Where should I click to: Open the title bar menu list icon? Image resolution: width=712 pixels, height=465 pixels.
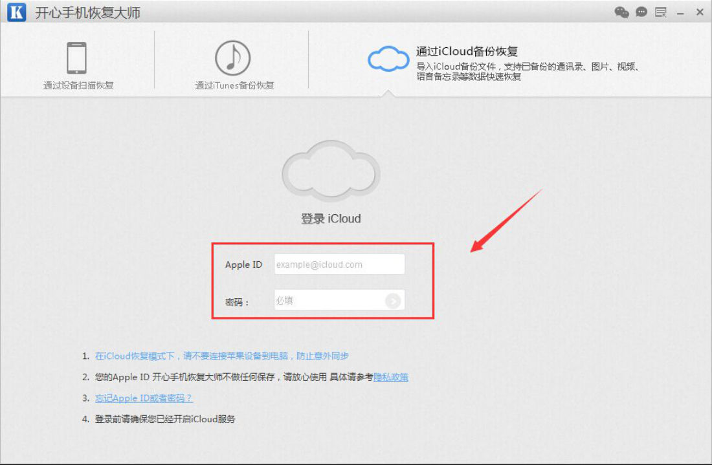661,12
